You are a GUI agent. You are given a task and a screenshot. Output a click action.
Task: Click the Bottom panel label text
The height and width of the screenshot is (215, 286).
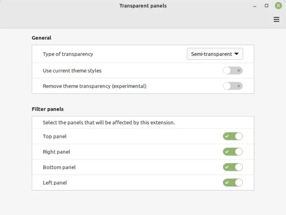(59, 167)
